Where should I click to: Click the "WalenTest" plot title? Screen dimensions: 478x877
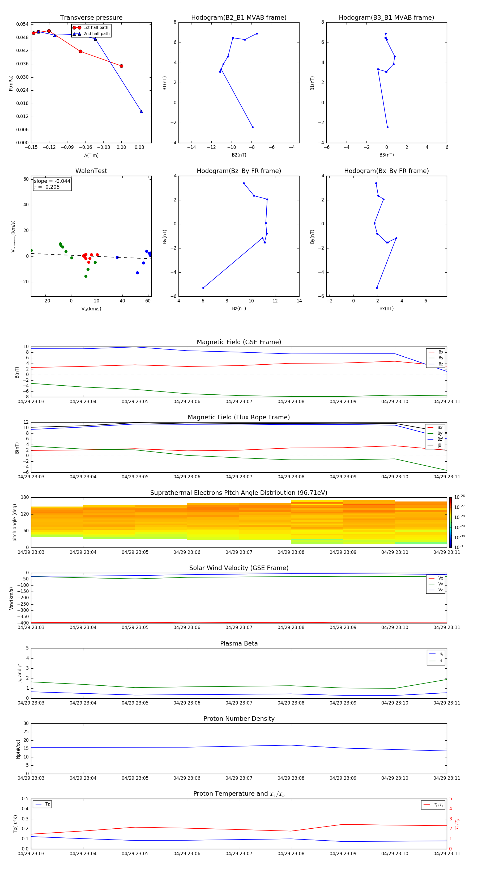click(x=91, y=171)
